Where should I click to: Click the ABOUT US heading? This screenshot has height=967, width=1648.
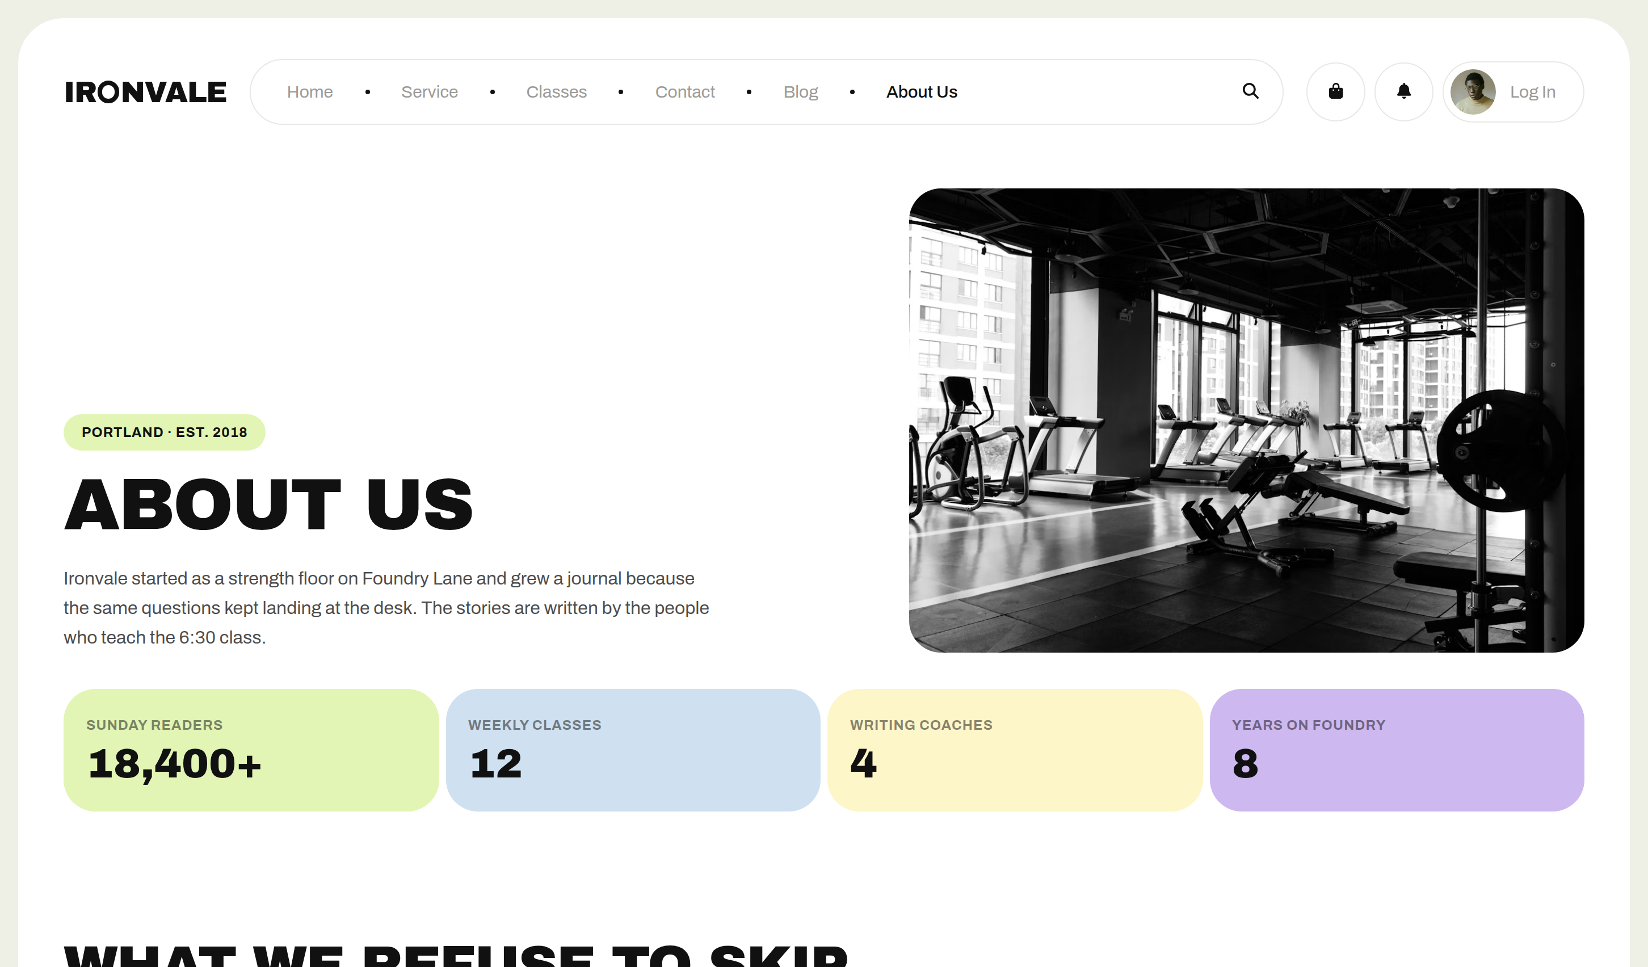268,503
